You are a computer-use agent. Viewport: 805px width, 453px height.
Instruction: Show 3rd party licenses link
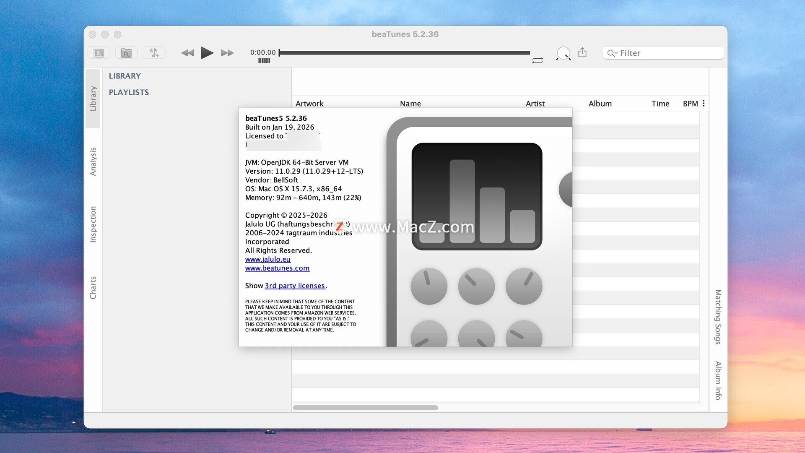pos(295,286)
